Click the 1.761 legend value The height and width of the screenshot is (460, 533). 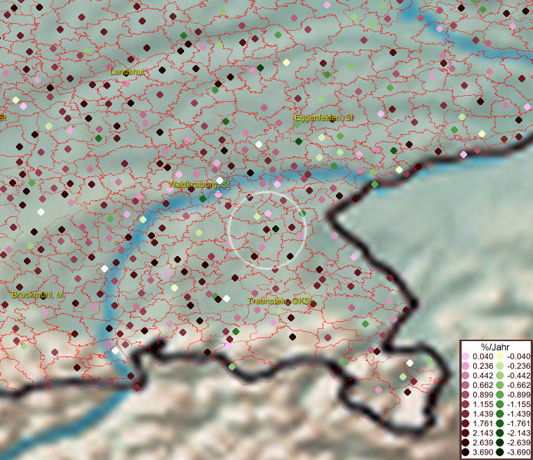[482, 423]
